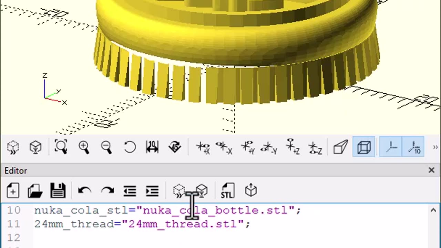The width and height of the screenshot is (441, 248).
Task: Switch to the right (+X) view
Action: coord(203,147)
